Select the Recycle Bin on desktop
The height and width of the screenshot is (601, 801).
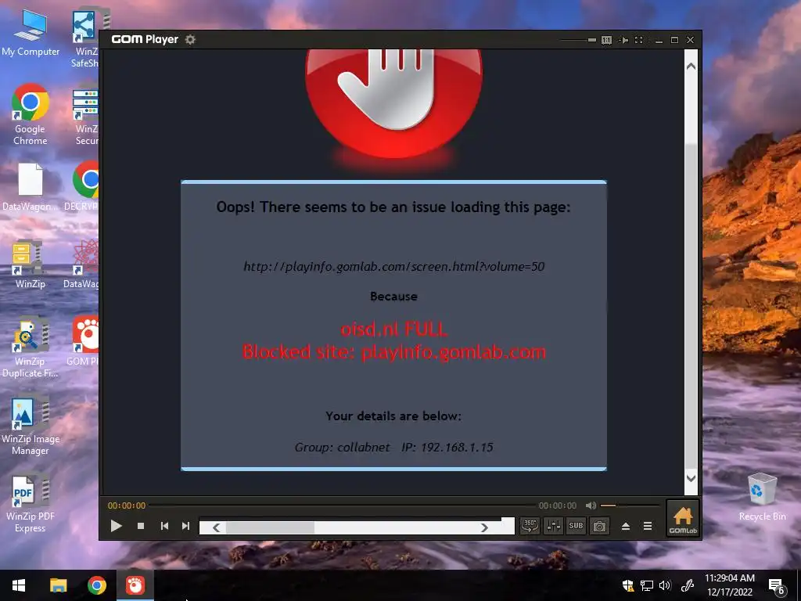tap(762, 497)
